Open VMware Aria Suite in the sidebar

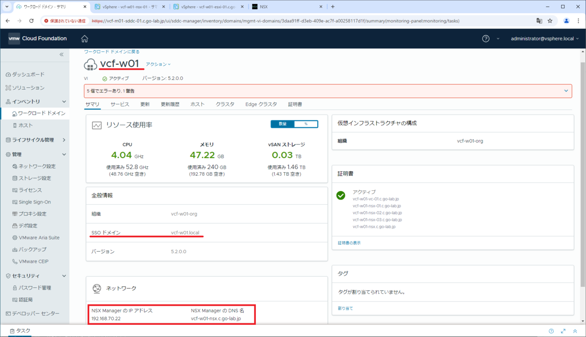click(x=39, y=238)
